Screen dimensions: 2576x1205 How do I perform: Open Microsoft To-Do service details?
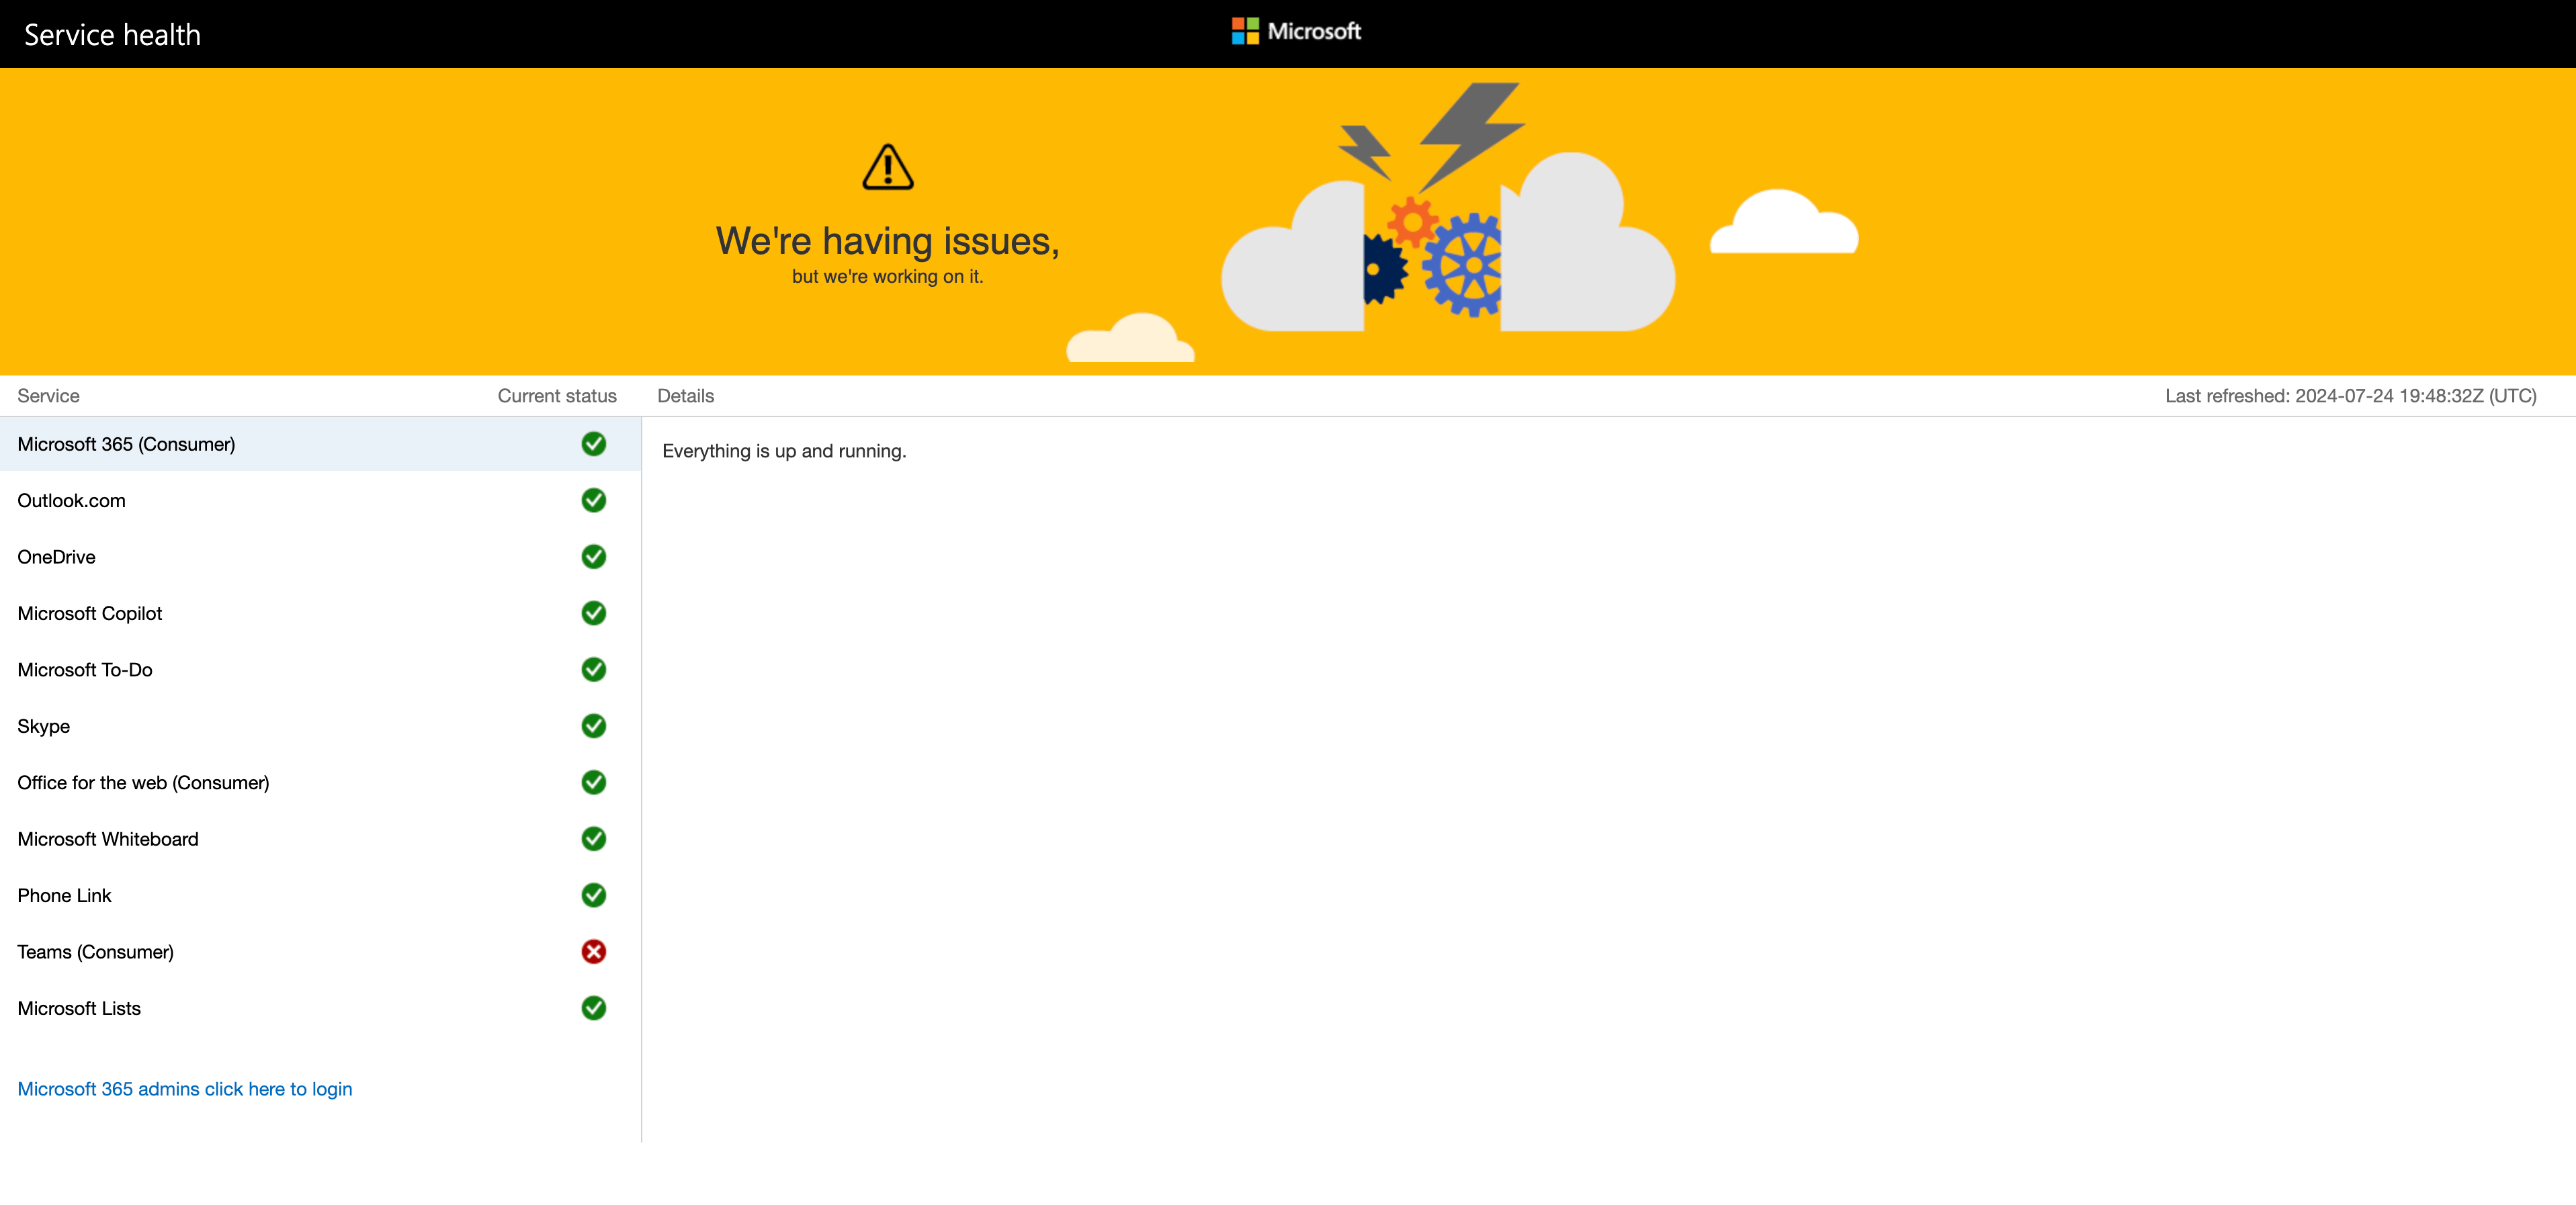(85, 670)
